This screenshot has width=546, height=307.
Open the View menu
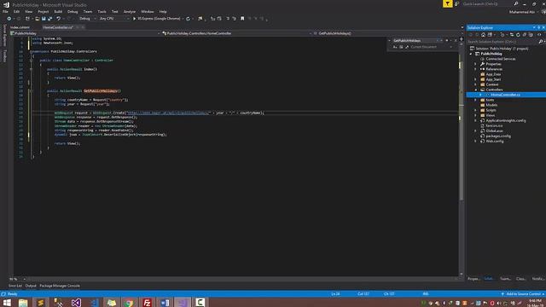click(28, 11)
